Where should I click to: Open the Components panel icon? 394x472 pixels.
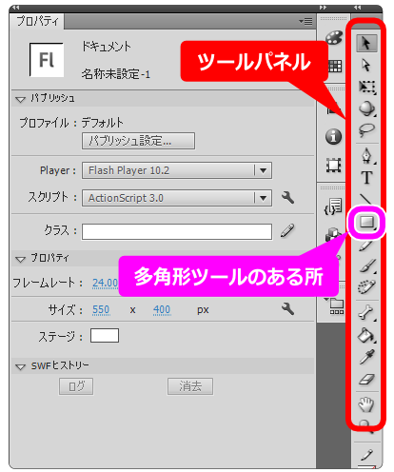coord(333,236)
